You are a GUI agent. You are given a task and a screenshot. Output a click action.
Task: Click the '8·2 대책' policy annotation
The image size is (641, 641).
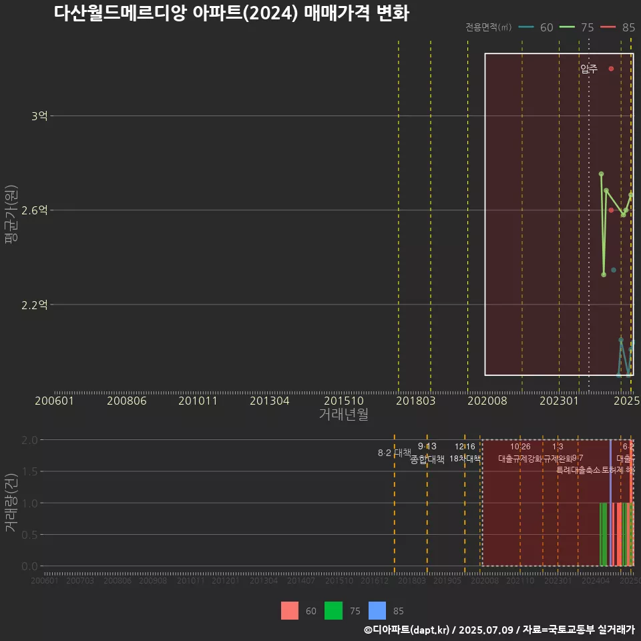point(395,453)
